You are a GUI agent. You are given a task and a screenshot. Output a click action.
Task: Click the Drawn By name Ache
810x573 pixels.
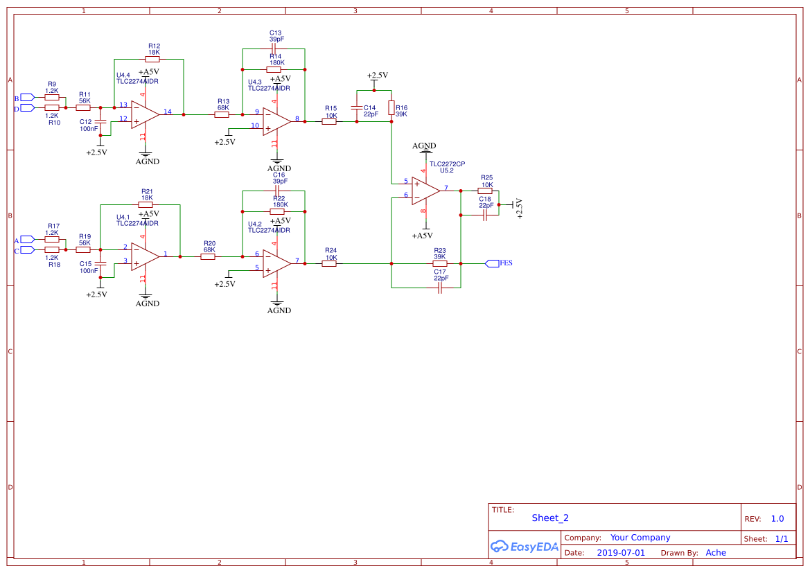tap(716, 552)
